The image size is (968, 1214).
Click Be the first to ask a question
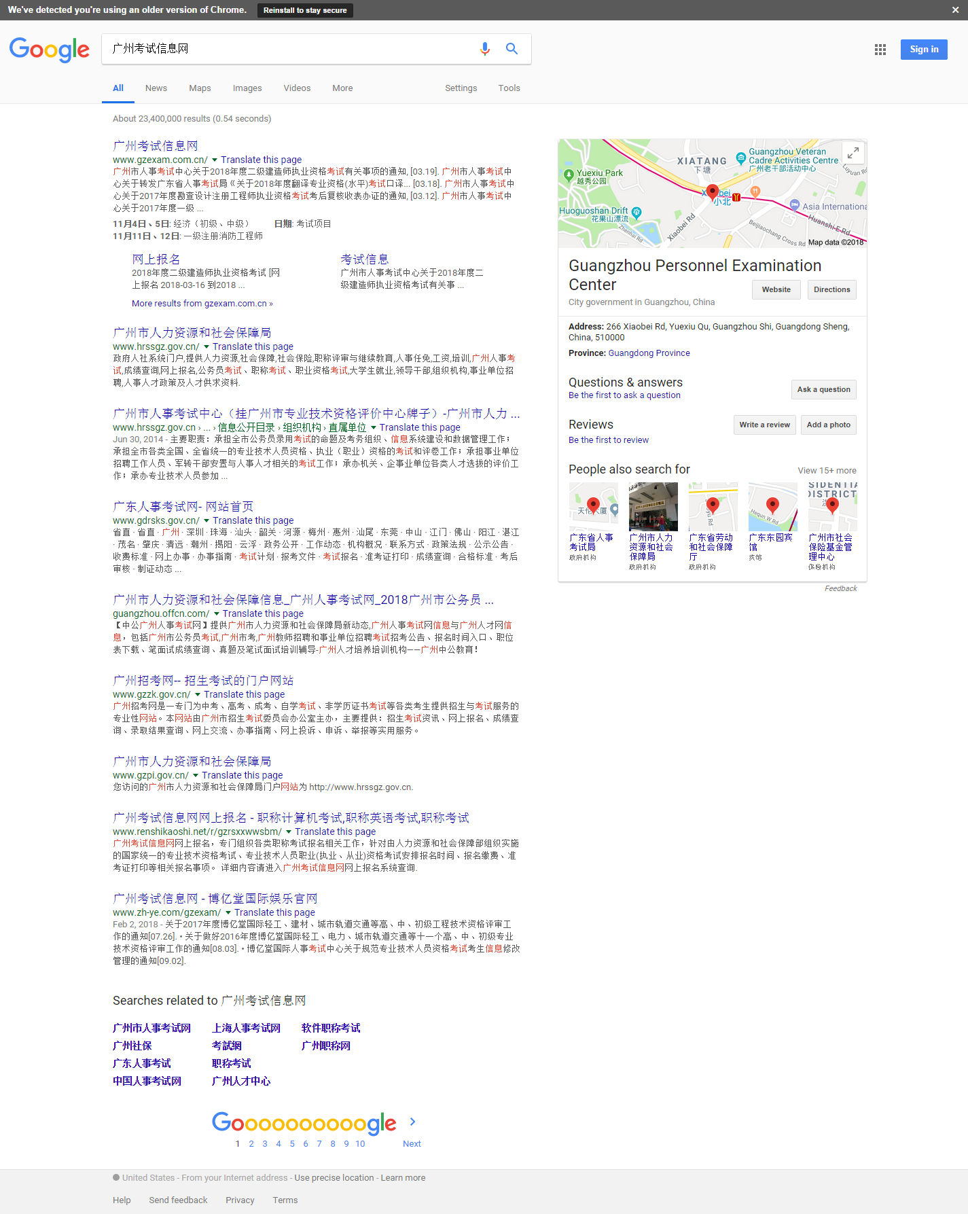624,395
